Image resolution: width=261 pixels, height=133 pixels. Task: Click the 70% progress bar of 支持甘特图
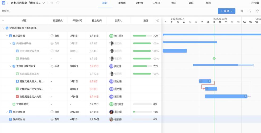(x=142, y=36)
